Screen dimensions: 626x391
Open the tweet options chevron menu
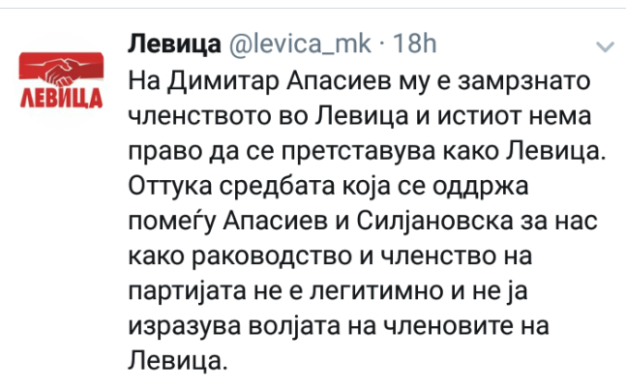click(x=605, y=47)
